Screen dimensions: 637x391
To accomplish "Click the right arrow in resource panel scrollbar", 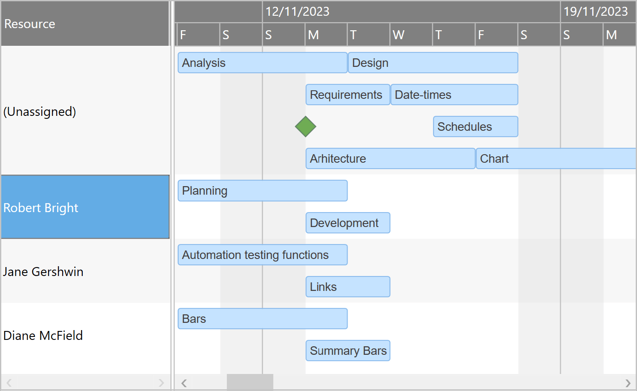I will (162, 383).
